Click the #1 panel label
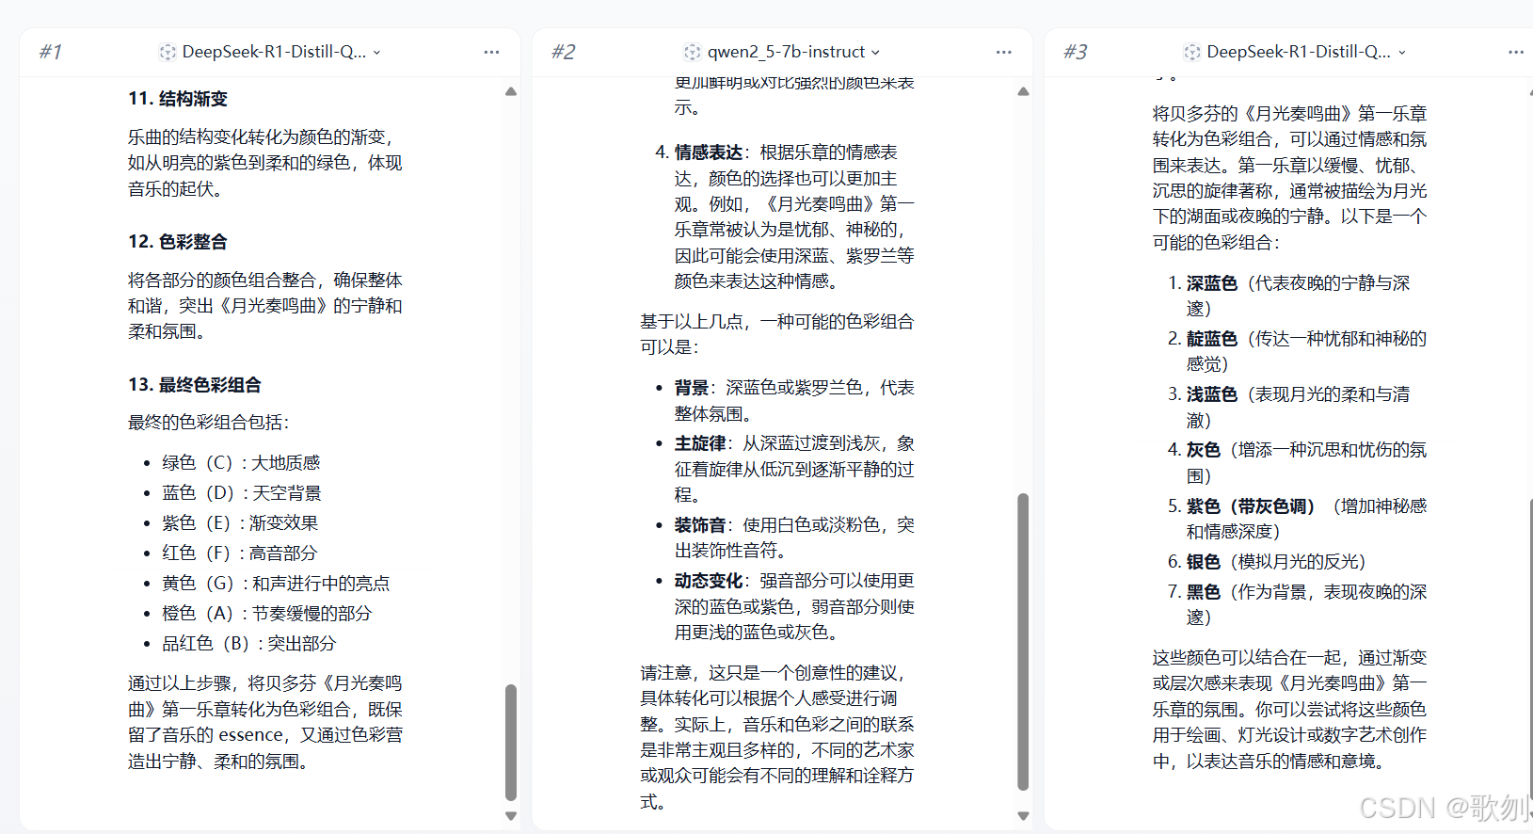The height and width of the screenshot is (834, 1533). (x=51, y=52)
